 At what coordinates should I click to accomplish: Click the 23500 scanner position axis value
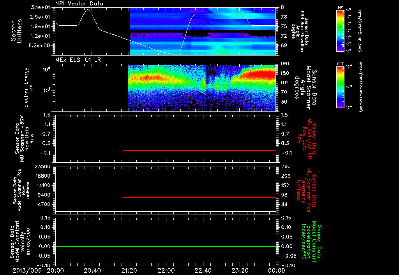click(x=42, y=166)
